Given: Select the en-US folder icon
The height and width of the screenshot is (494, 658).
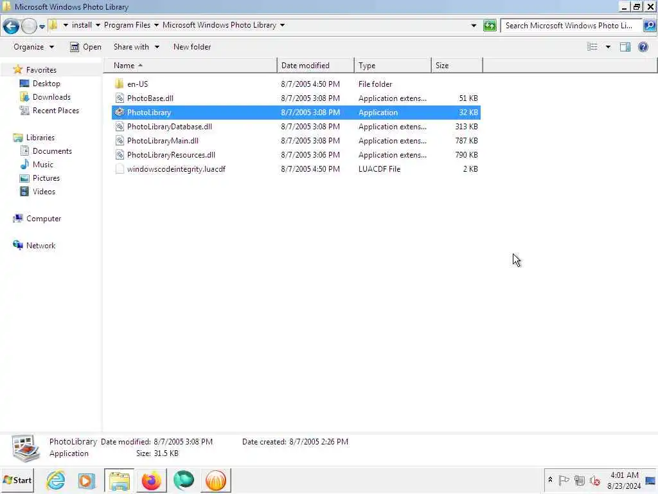Looking at the screenshot, I should pyautogui.click(x=120, y=84).
